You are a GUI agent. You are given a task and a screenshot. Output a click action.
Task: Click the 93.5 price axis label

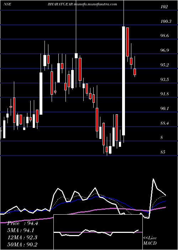(x=165, y=79)
